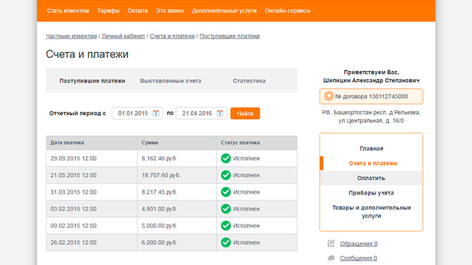Click the date 29.09.2015 12:00
This screenshot has width=472, height=265.
pos(74,159)
